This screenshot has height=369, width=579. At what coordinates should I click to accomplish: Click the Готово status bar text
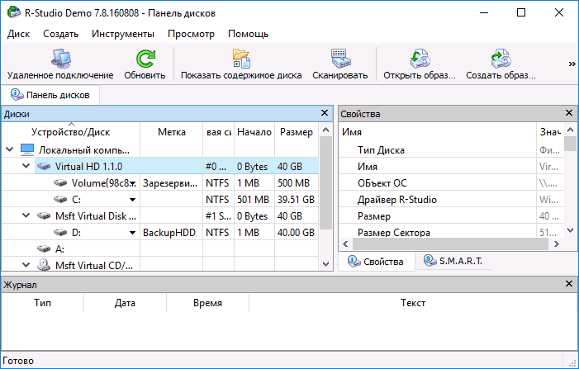18,361
